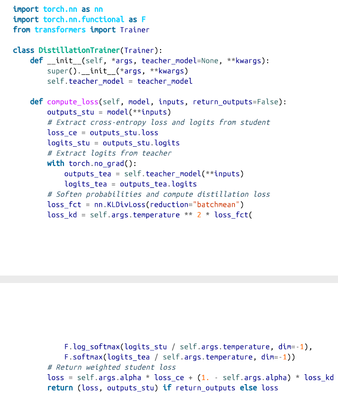The width and height of the screenshot is (338, 397).
Task: Click the 'F.softmax(logits_tea' line
Action: point(180,357)
